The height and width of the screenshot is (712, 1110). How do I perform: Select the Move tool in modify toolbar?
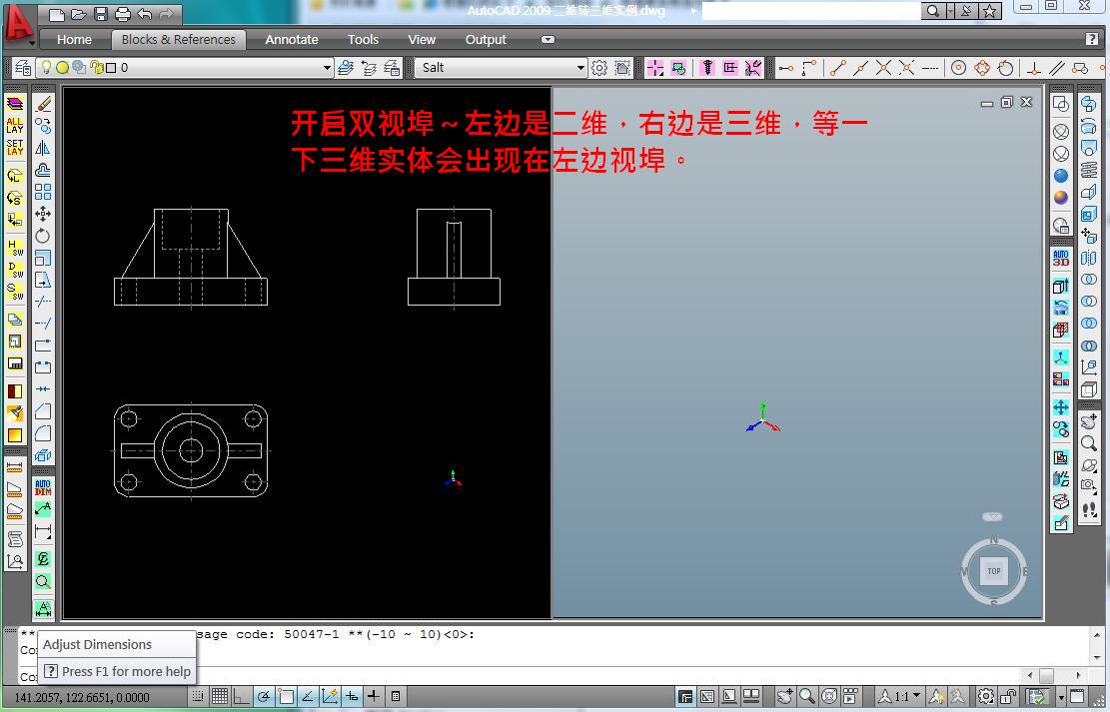43,214
